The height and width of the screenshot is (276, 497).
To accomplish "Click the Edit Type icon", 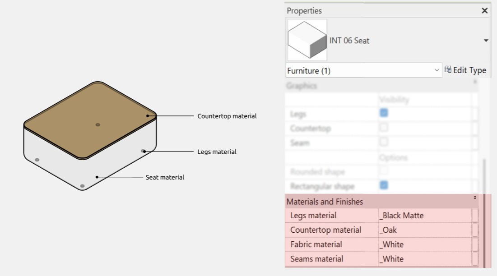I will [x=447, y=69].
